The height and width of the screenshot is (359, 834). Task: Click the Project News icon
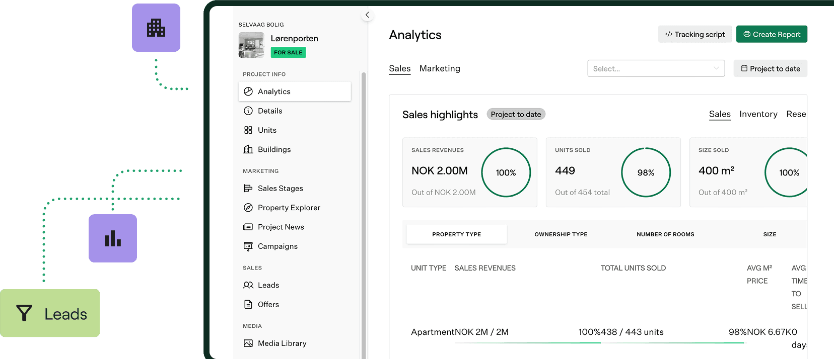(x=248, y=227)
